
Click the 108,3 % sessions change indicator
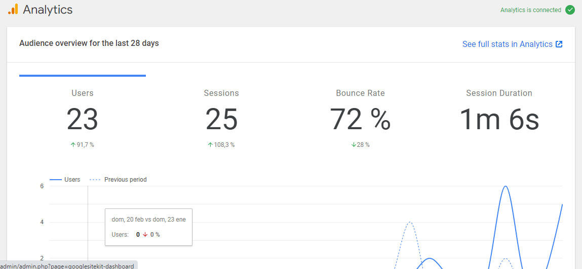click(221, 145)
